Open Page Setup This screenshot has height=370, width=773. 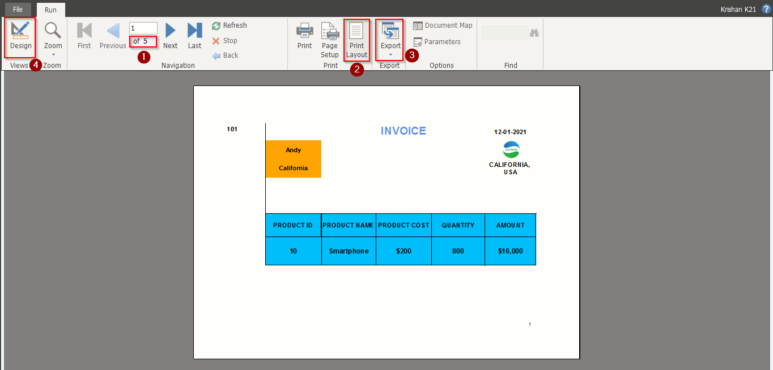point(329,36)
